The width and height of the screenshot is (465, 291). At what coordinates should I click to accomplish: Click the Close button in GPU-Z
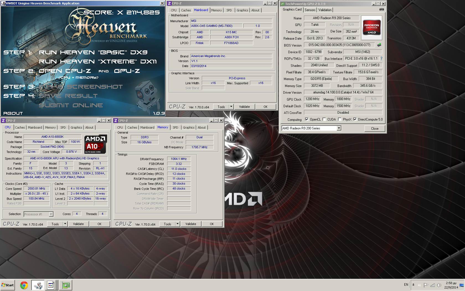tap(375, 128)
